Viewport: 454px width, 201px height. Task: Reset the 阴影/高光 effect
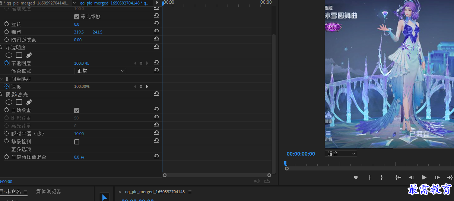pos(156,94)
